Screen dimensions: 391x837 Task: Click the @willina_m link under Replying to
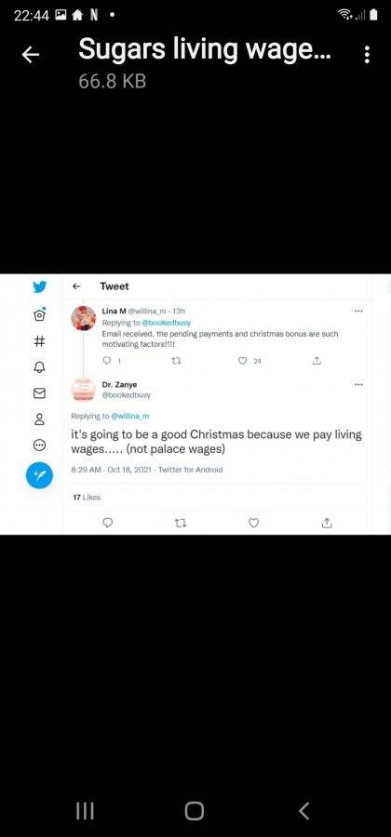tap(130, 416)
